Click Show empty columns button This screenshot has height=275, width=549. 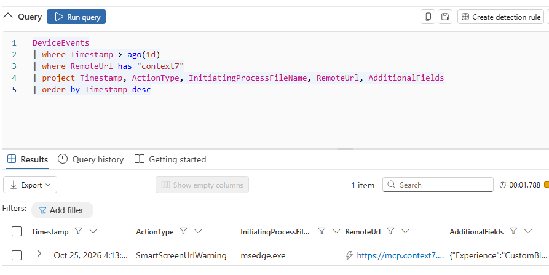tap(202, 185)
